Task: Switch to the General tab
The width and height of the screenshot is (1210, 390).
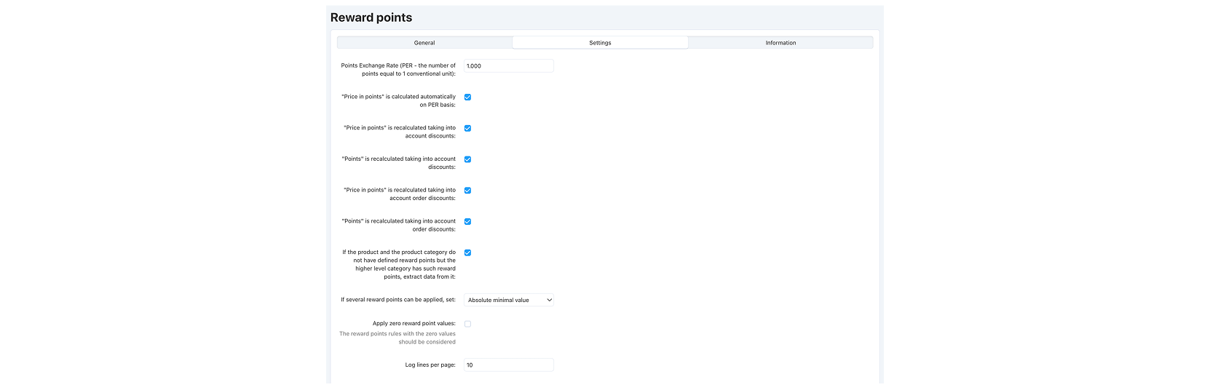Action: 424,43
